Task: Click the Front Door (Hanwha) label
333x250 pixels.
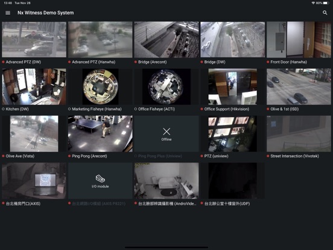Action: (288, 62)
